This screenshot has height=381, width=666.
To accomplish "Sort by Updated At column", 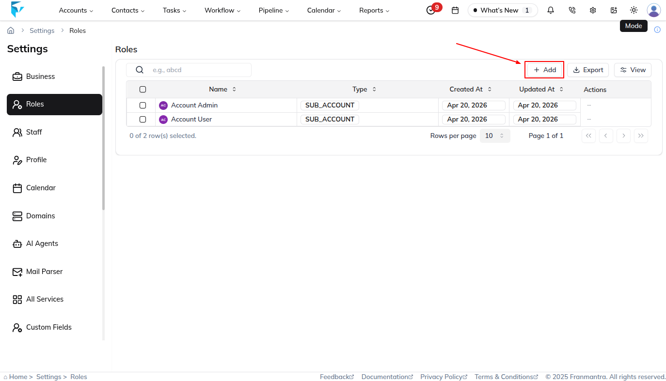I will (x=541, y=90).
